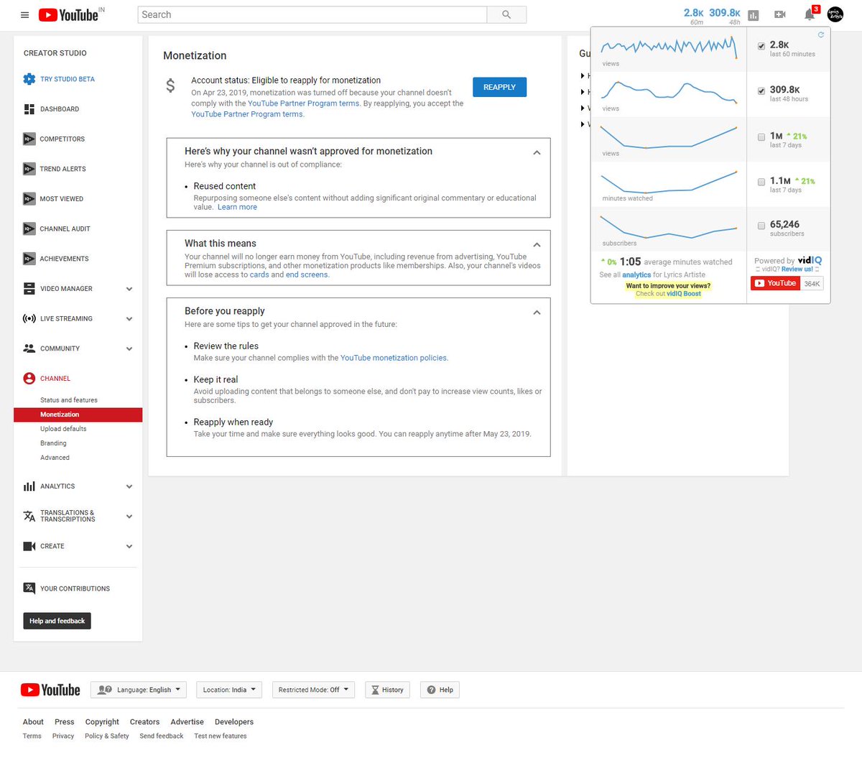Viewport: 862px width, 758px height.
Task: Expand Video Manager submenu arrow
Action: (129, 289)
